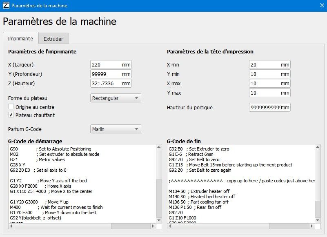Close the Paramètres de la machine window
Screen dimensions: 327x237
coord(322,5)
